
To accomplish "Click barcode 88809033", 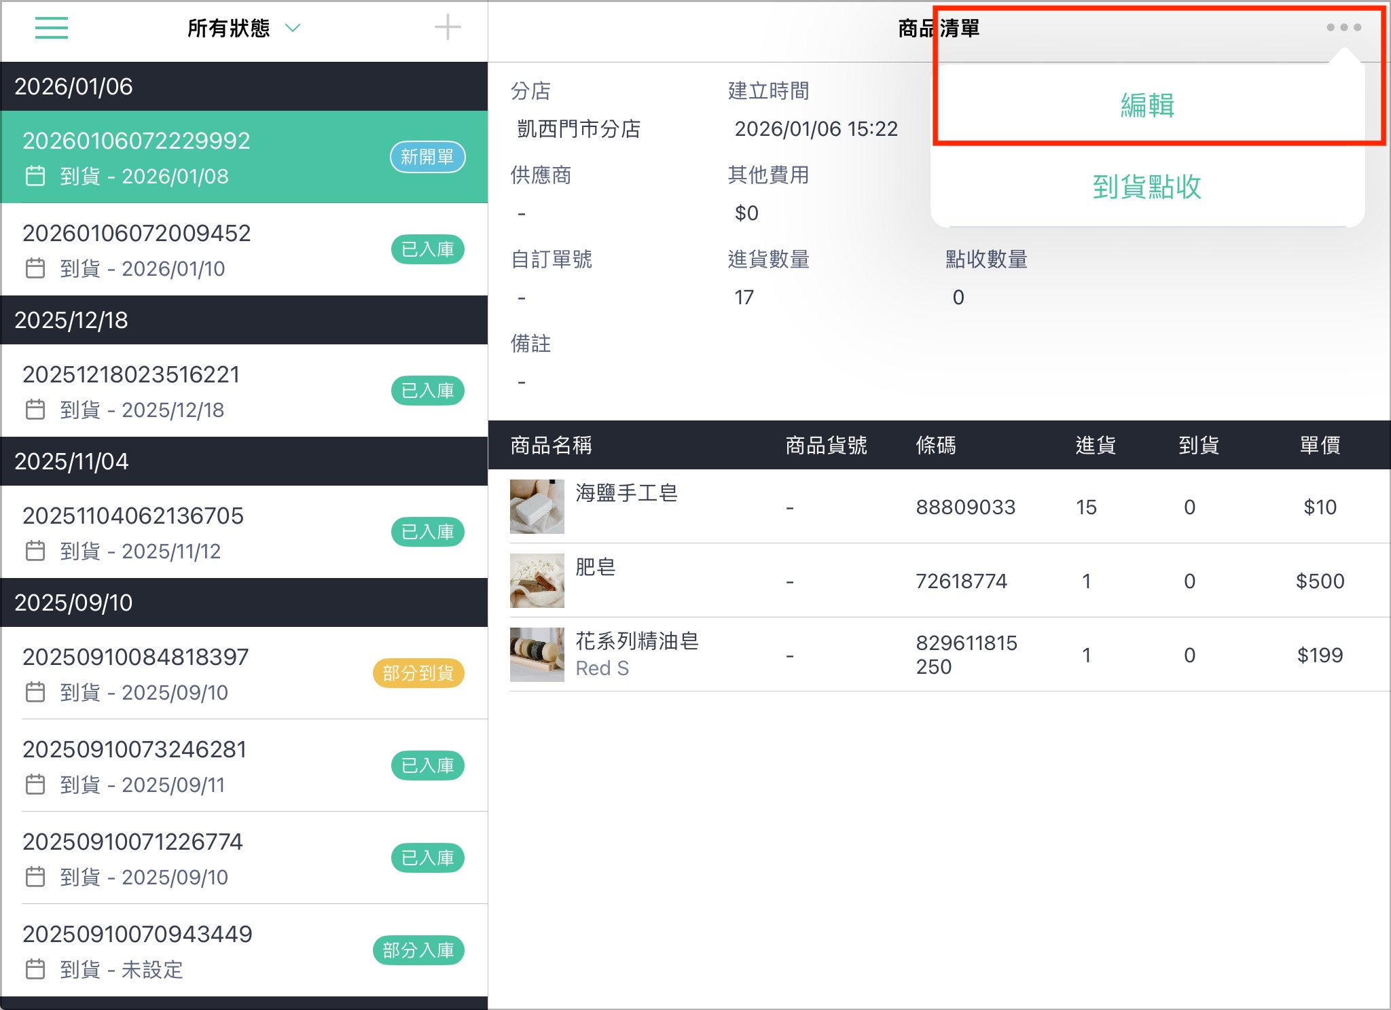I will (965, 507).
